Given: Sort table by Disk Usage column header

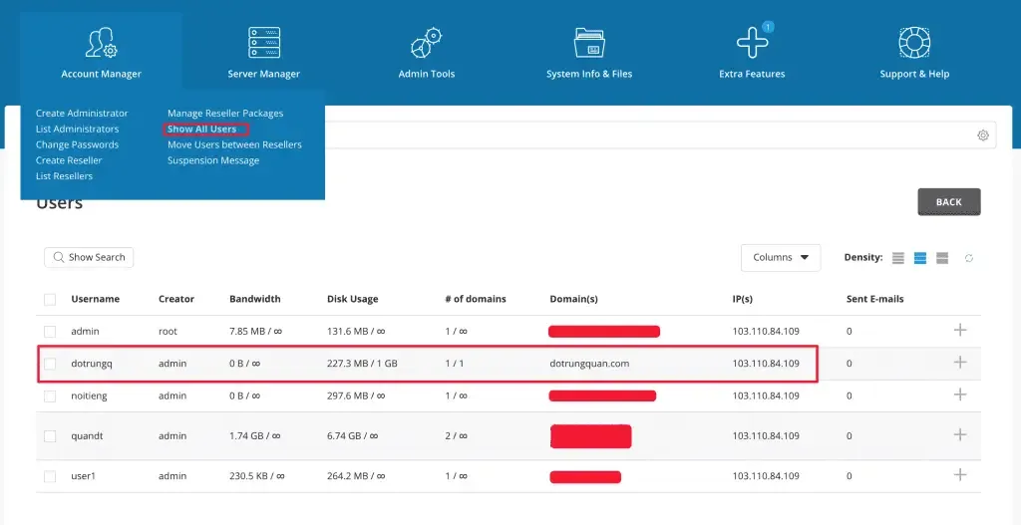Looking at the screenshot, I should 352,299.
